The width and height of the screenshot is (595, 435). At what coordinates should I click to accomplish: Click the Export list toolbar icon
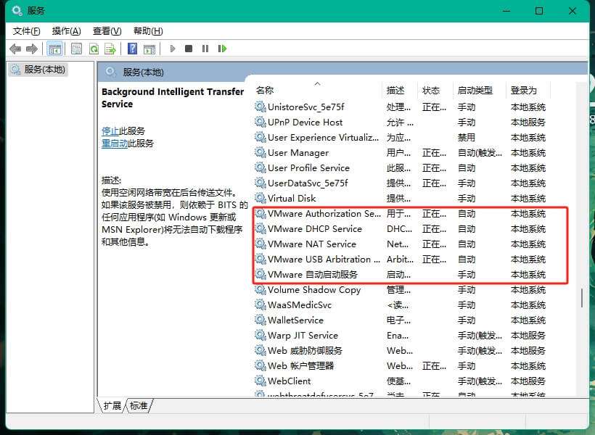110,49
